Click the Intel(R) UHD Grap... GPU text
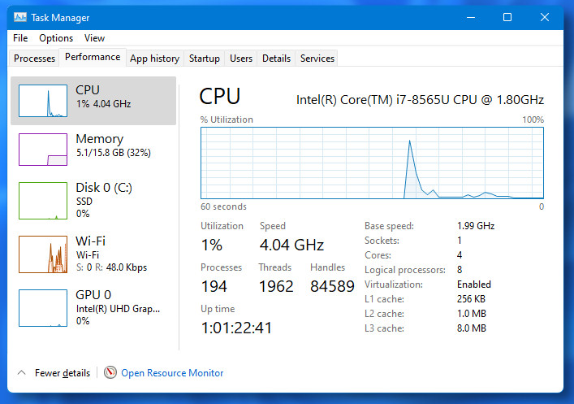The width and height of the screenshot is (574, 404). (118, 309)
